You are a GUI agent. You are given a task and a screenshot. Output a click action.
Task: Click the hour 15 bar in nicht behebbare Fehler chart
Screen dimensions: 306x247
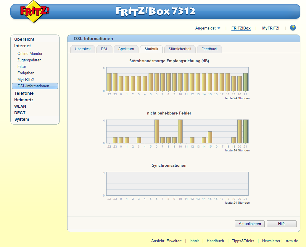point(210,138)
